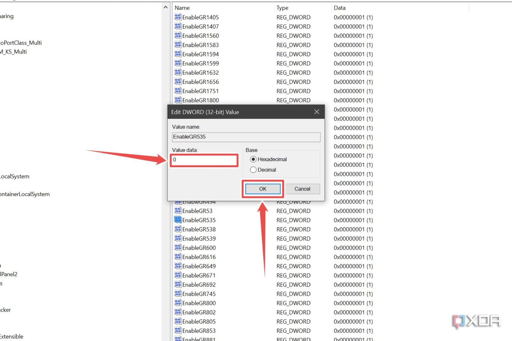Image resolution: width=512 pixels, height=341 pixels.
Task: Click the DWORD icon beside EnableGR745
Action: point(178,294)
